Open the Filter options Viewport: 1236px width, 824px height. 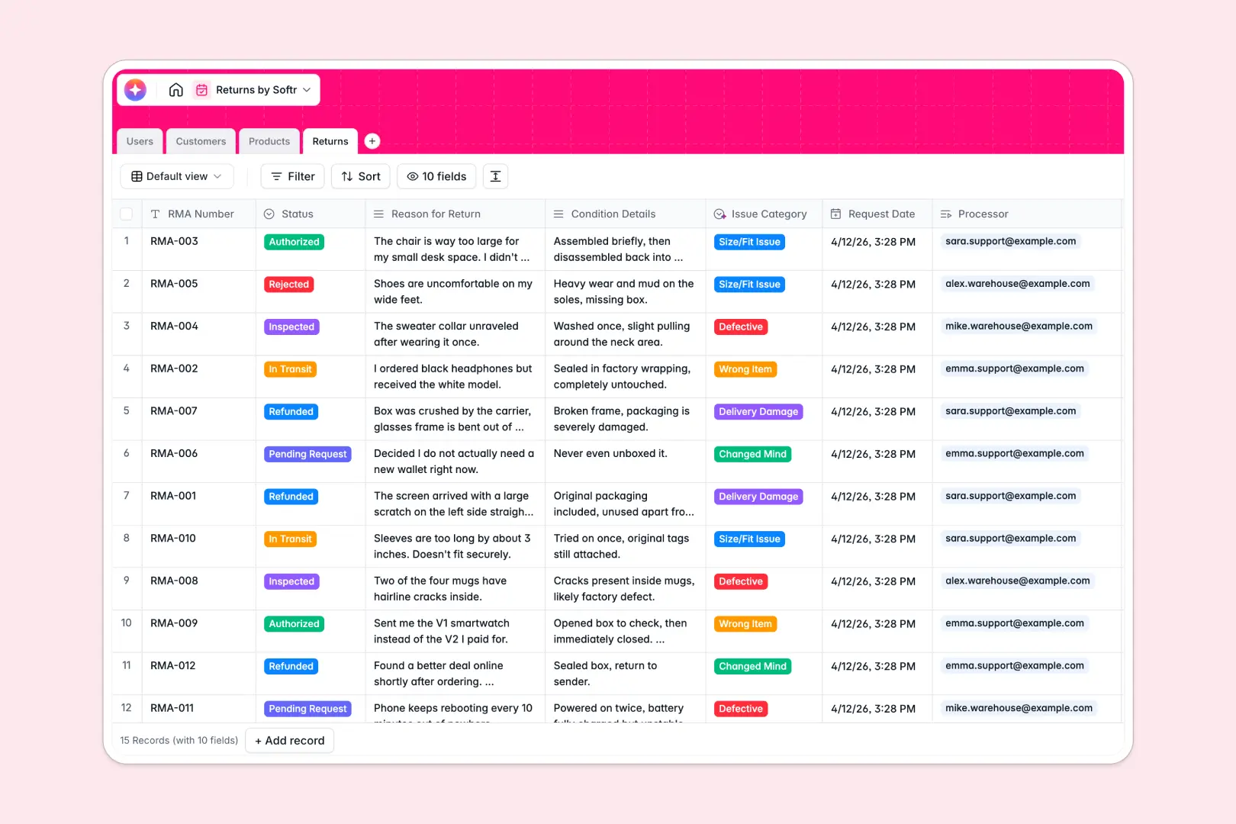tap(293, 176)
